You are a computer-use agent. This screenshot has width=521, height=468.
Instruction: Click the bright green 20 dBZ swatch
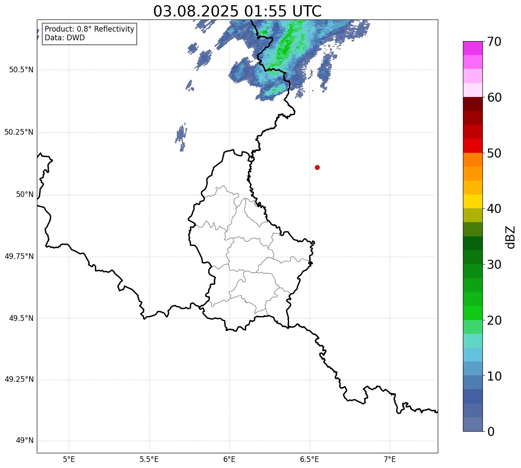pyautogui.click(x=473, y=313)
